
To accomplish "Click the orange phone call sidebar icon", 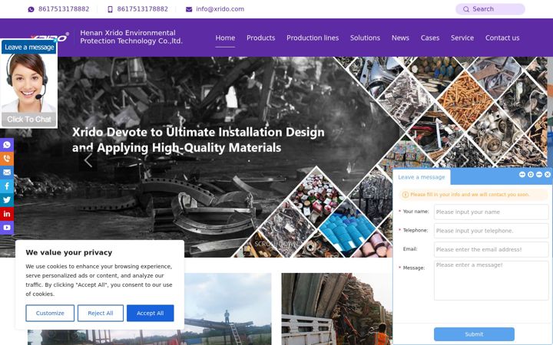I will point(7,159).
